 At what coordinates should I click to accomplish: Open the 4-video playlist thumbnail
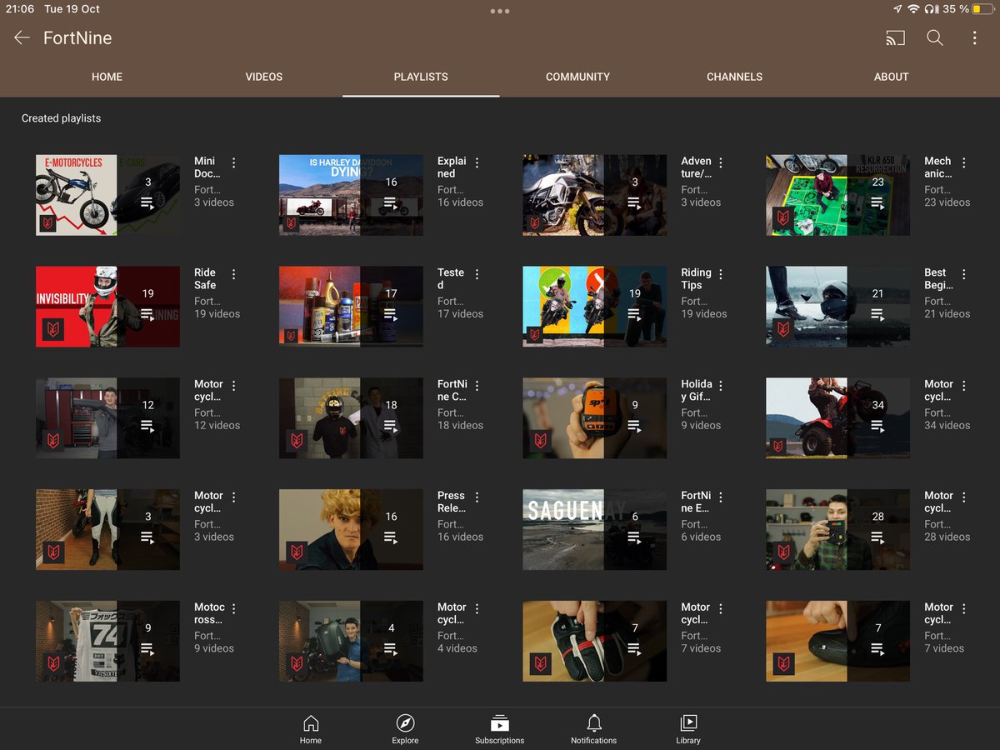351,642
